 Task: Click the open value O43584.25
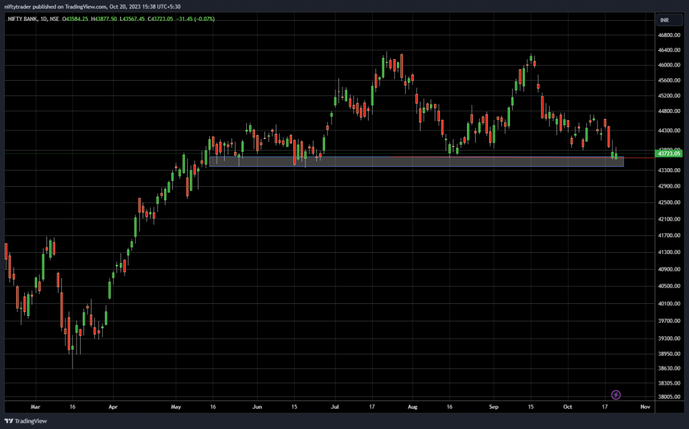point(75,19)
